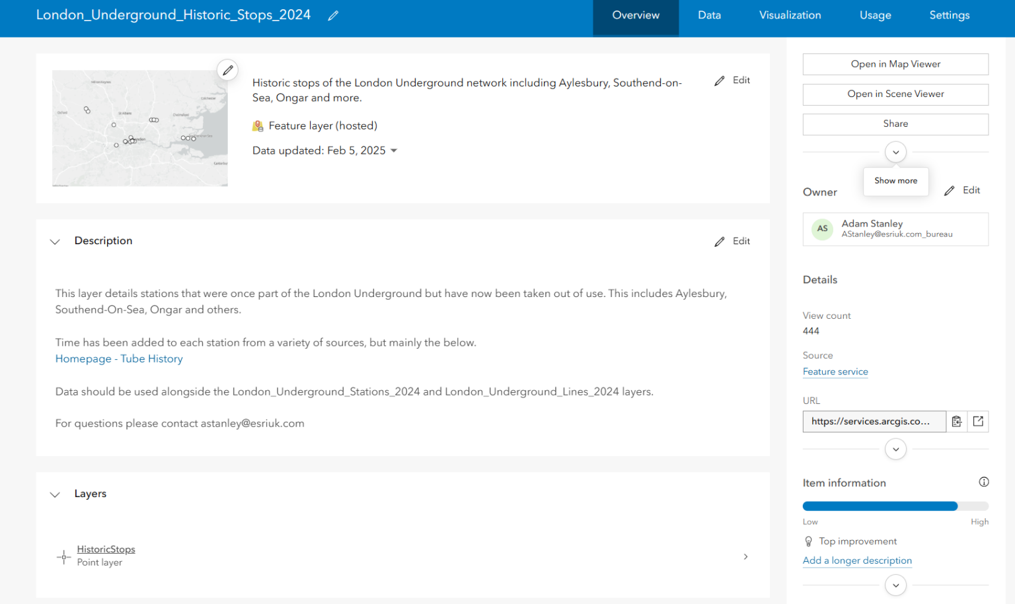Open the Homepage - Tube History link
Image resolution: width=1015 pixels, height=604 pixels.
point(119,359)
